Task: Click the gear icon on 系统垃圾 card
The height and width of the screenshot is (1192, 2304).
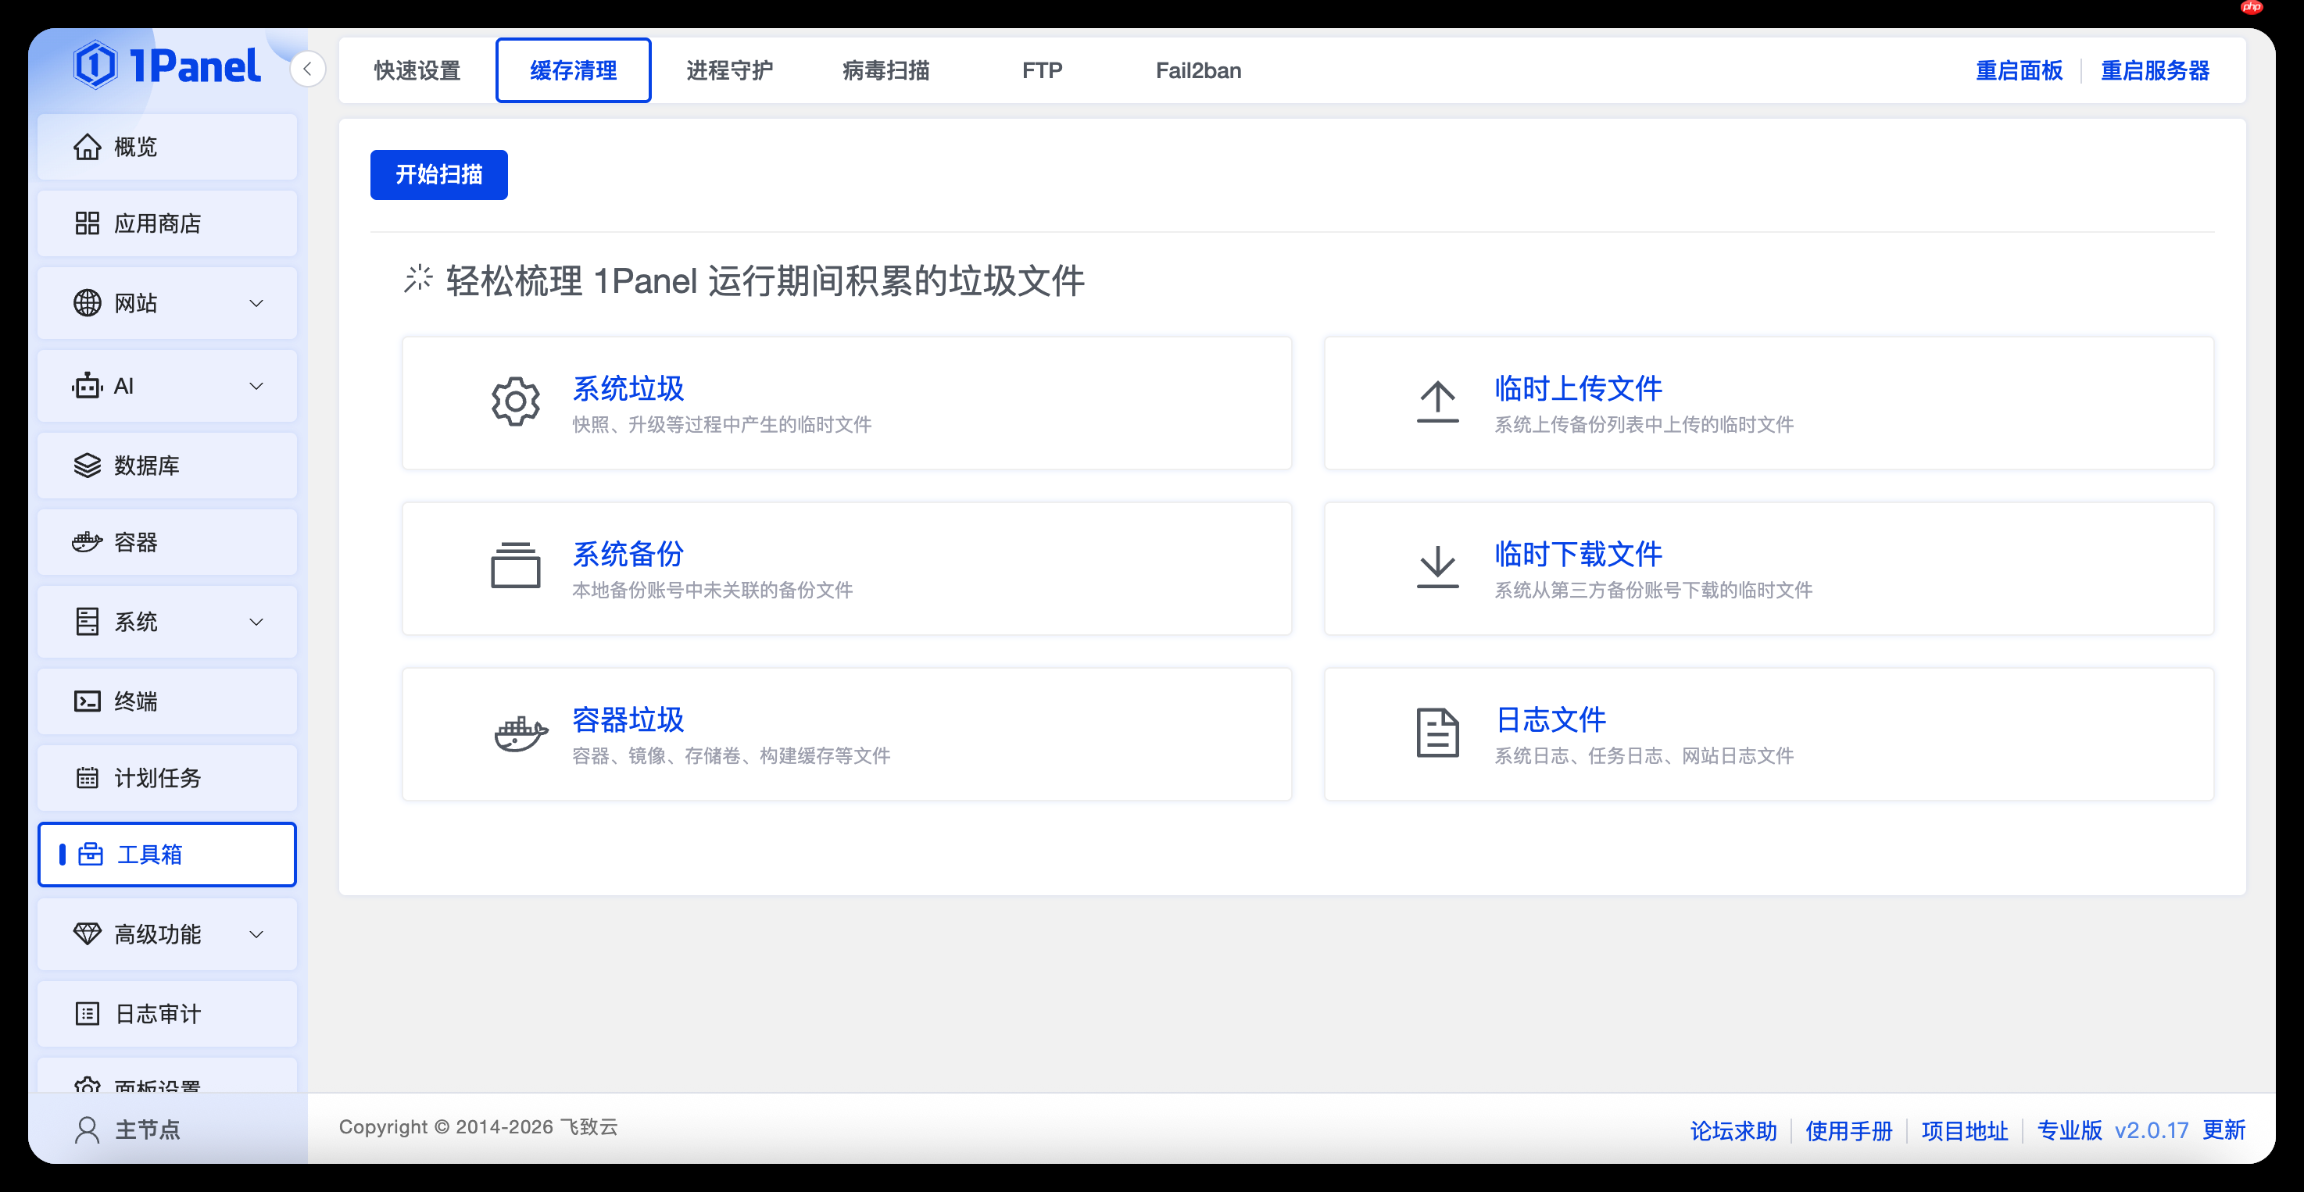Action: tap(516, 401)
